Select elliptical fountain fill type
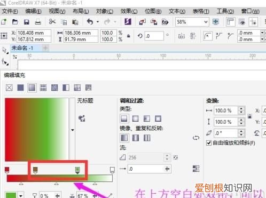The height and width of the screenshot is (198, 266). pyautogui.click(x=136, y=118)
